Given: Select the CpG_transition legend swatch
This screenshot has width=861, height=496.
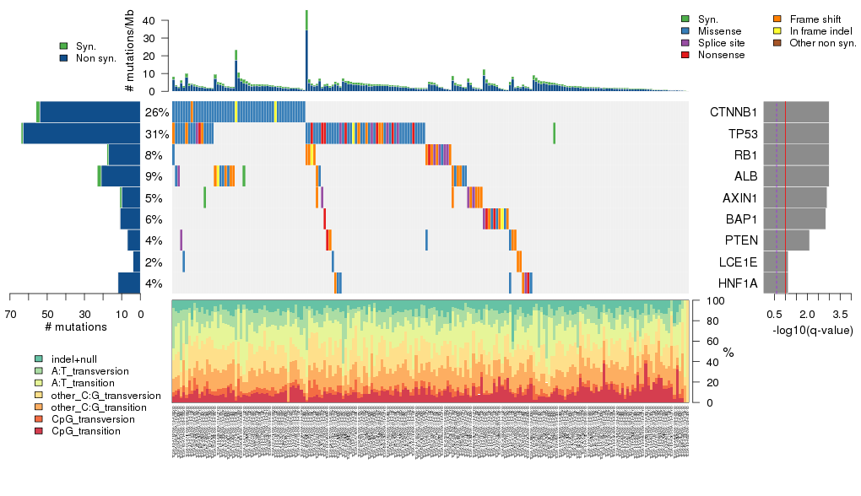Looking at the screenshot, I should click(x=39, y=431).
